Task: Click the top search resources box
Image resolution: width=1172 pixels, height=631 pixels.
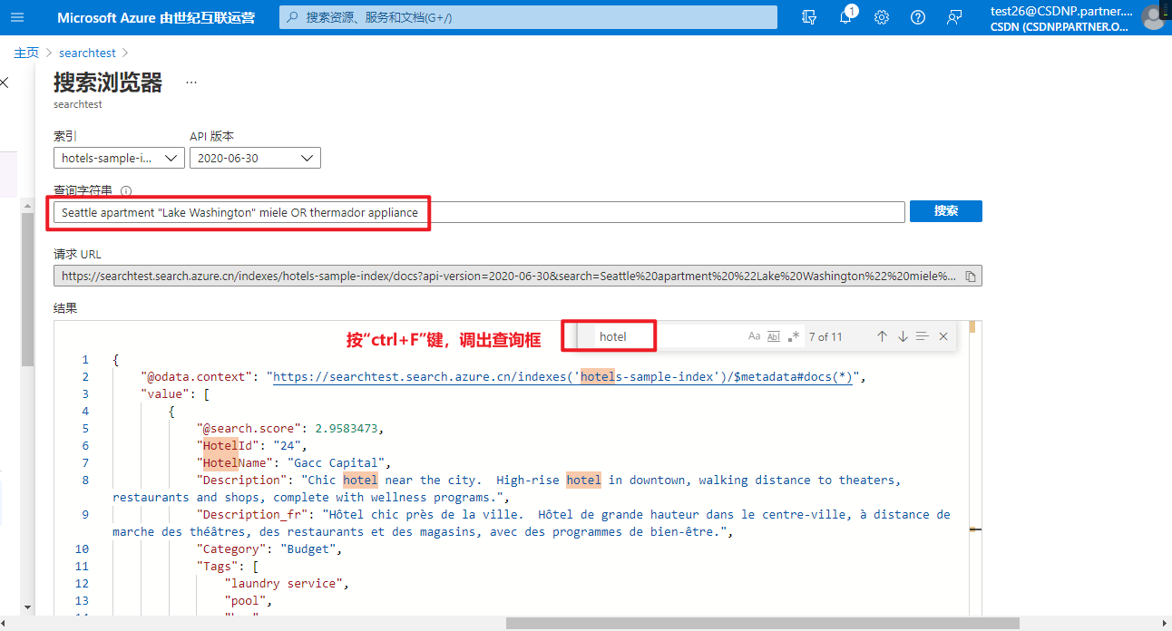Action: pyautogui.click(x=528, y=17)
